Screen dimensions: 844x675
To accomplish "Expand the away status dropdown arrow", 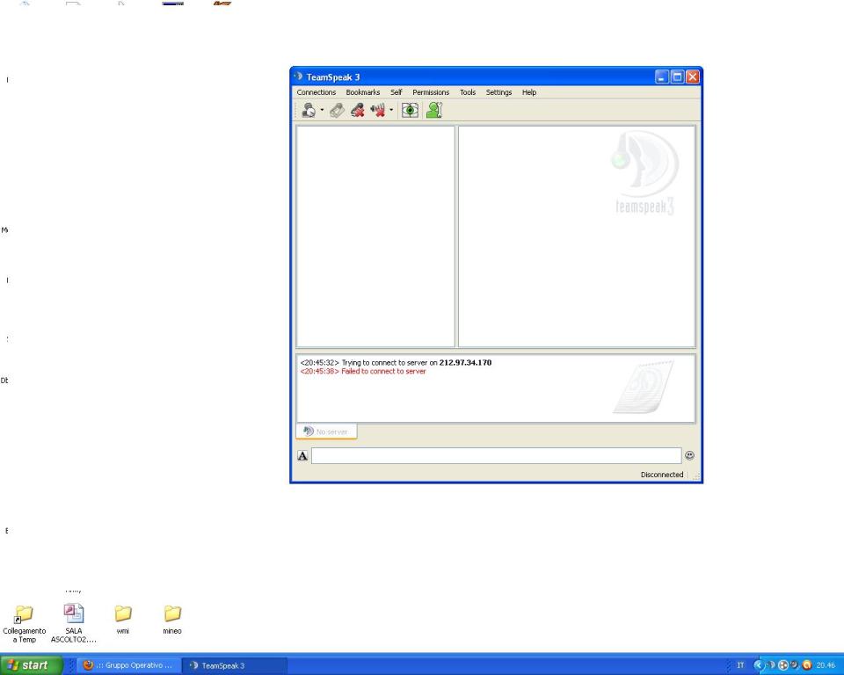I will coord(322,111).
